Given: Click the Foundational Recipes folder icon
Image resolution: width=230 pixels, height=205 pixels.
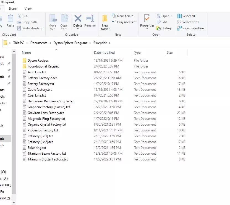Looking at the screenshot, I should [25, 66].
